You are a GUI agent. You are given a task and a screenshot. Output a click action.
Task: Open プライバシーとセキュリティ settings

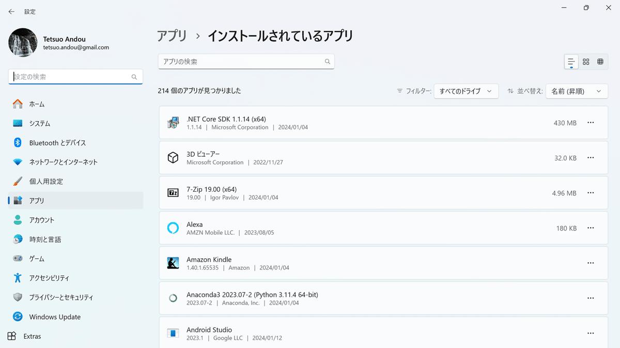coord(75,297)
